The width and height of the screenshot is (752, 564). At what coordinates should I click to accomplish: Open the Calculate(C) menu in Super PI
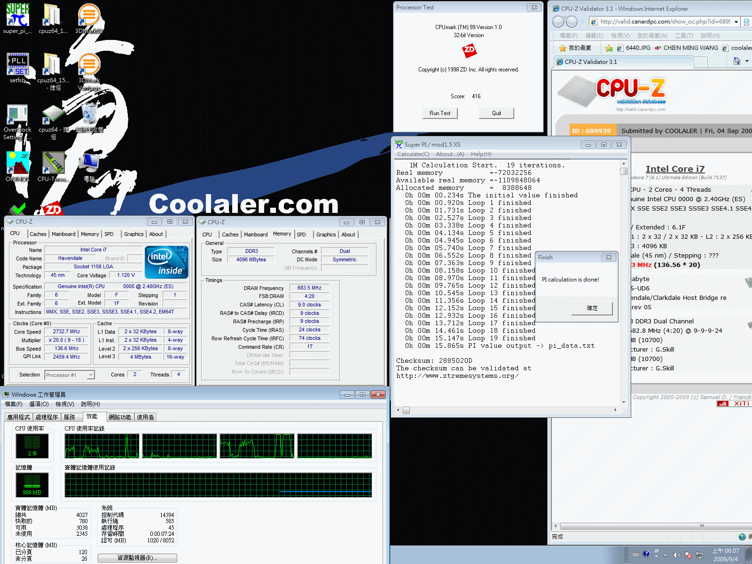pyautogui.click(x=413, y=154)
